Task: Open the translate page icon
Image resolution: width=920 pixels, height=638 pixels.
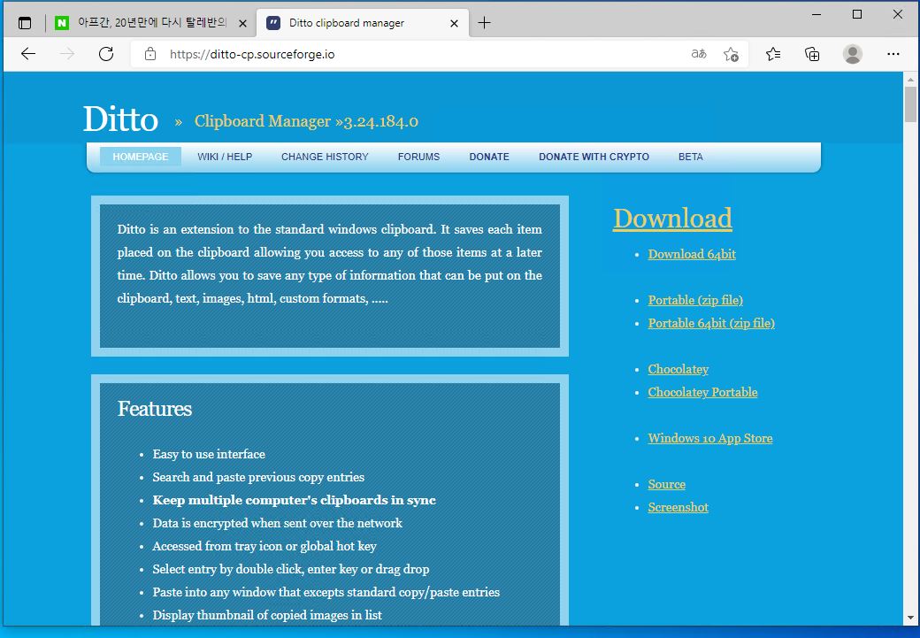Action: click(x=698, y=55)
